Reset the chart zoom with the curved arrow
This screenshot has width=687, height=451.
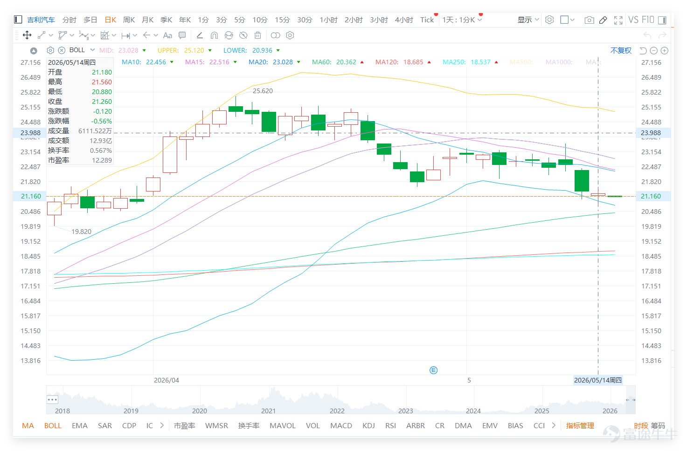pos(643,50)
